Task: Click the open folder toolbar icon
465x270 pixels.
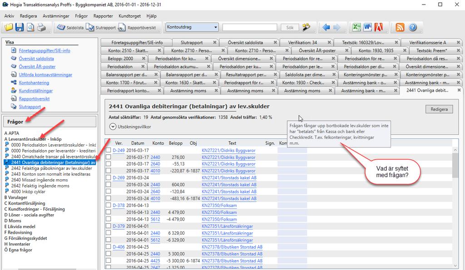Action: 9,27
